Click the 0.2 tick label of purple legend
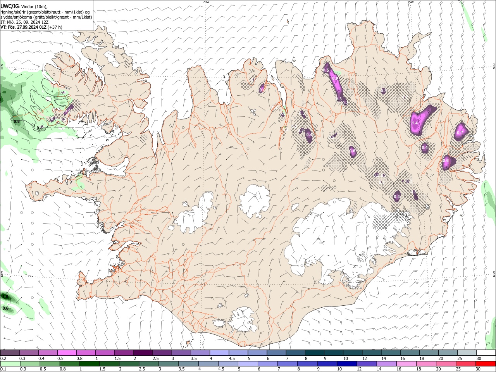Viewport: 496px width, 372px height. pos(3,358)
